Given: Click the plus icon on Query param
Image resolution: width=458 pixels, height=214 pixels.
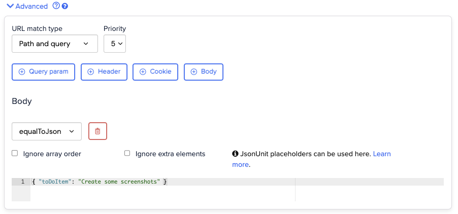Looking at the screenshot, I should (22, 72).
